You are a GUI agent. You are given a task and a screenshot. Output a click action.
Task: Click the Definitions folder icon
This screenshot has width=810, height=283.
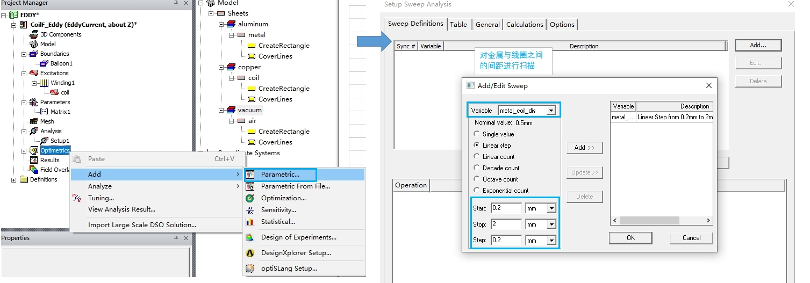click(24, 179)
